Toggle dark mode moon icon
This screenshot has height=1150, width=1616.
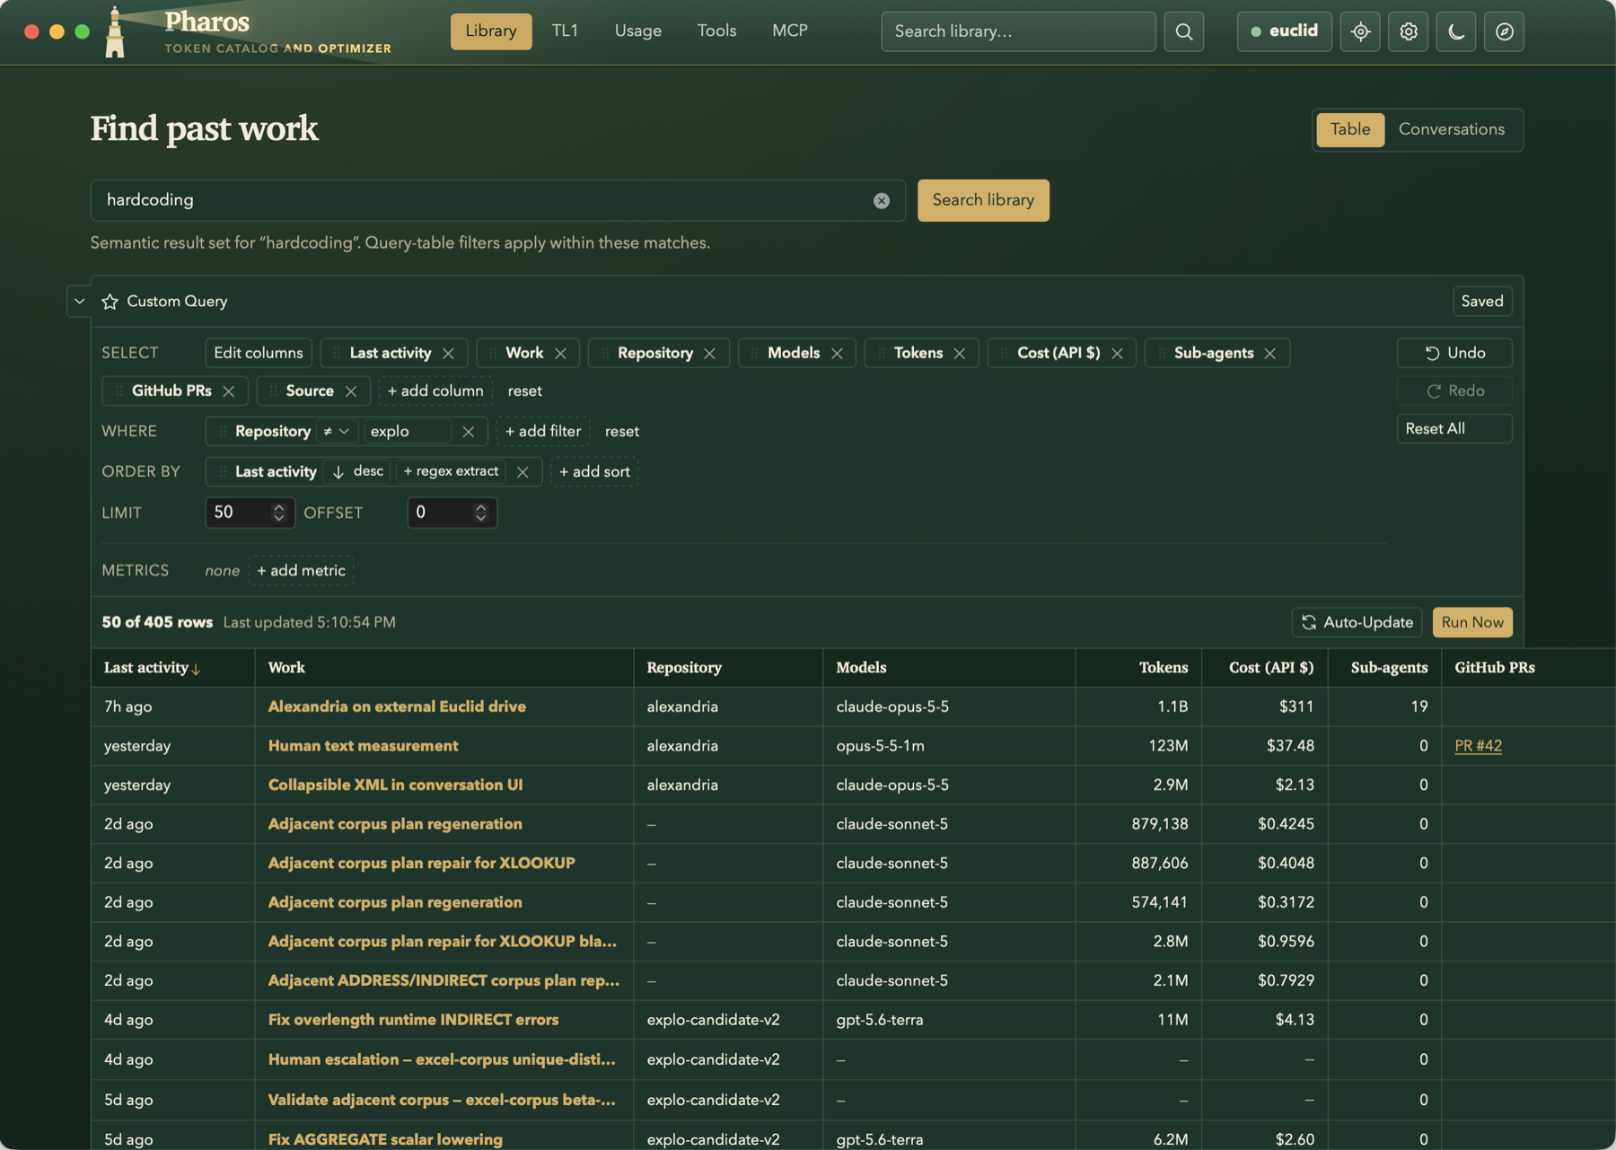1455,31
